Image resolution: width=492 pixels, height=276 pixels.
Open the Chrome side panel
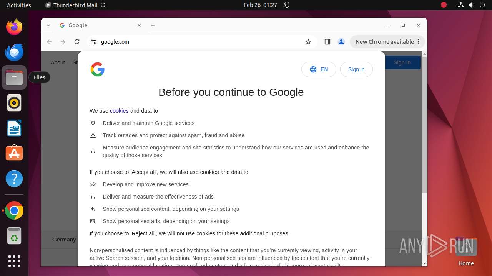click(x=327, y=42)
